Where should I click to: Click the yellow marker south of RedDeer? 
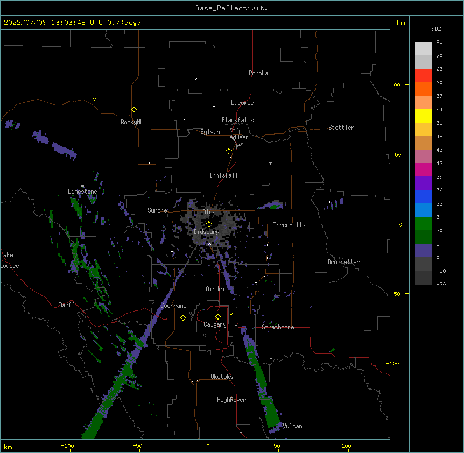click(229, 151)
